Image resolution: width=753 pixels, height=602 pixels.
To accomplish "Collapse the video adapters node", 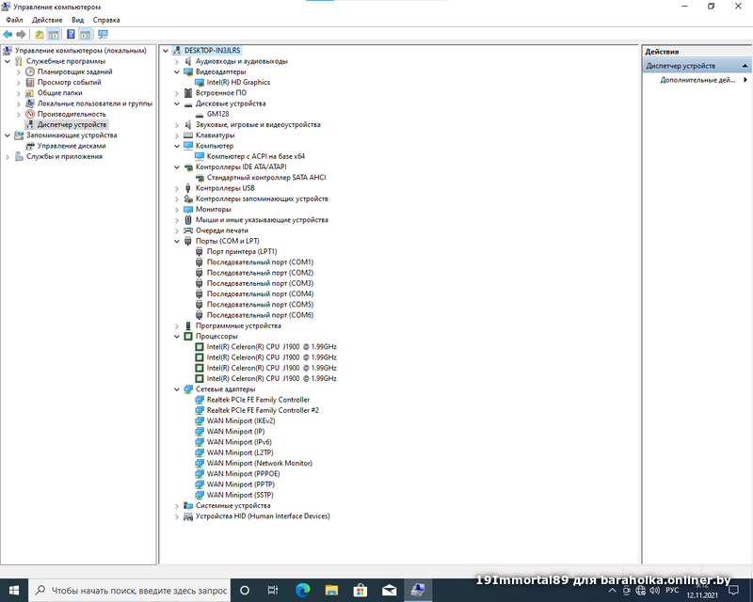I will pyautogui.click(x=177, y=72).
